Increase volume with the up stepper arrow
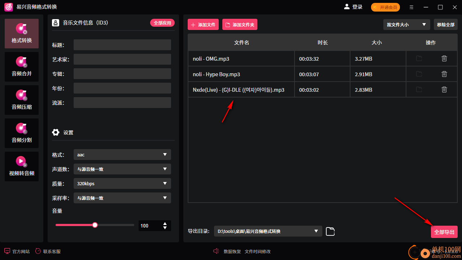 (165, 224)
